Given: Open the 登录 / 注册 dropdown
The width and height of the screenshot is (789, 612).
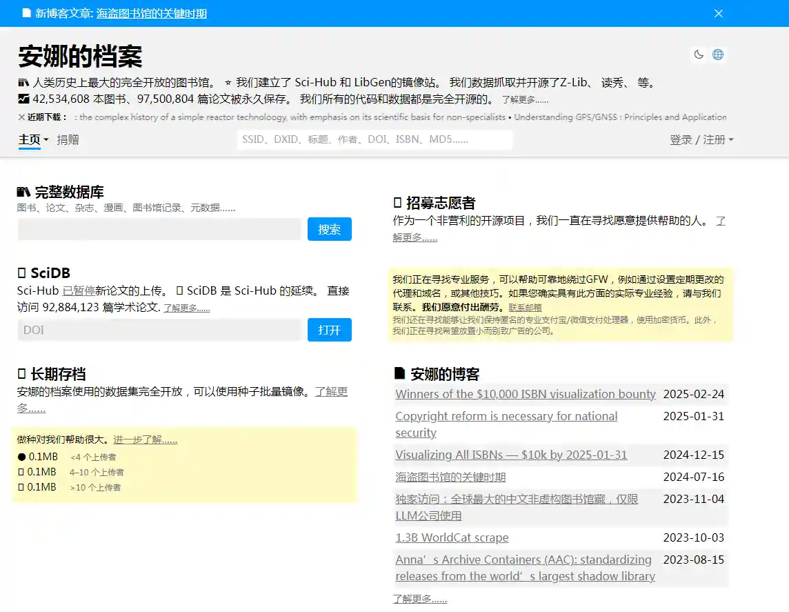Looking at the screenshot, I should coord(701,140).
